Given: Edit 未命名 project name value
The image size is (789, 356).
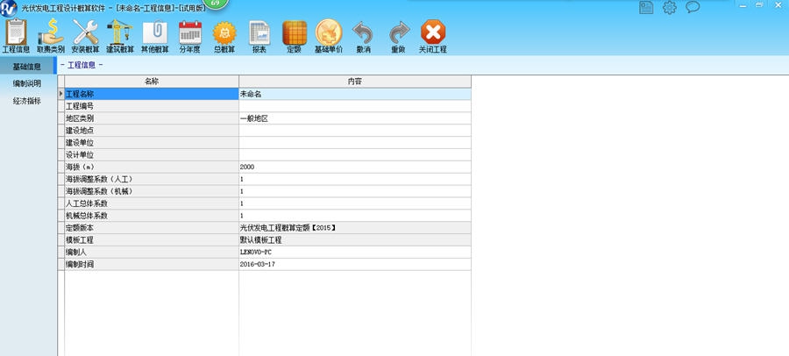Looking at the screenshot, I should [355, 94].
